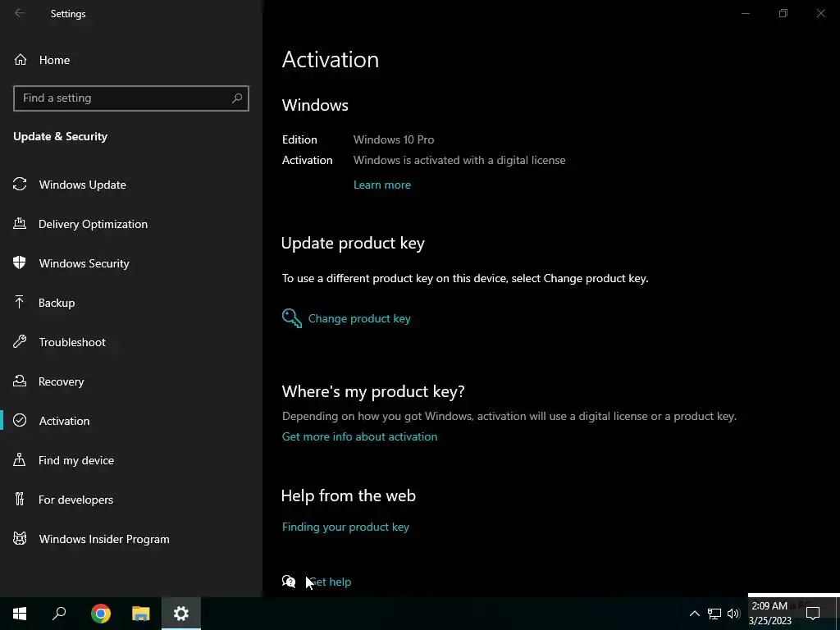840x630 pixels.
Task: Open the Backup settings page
Action: (57, 303)
